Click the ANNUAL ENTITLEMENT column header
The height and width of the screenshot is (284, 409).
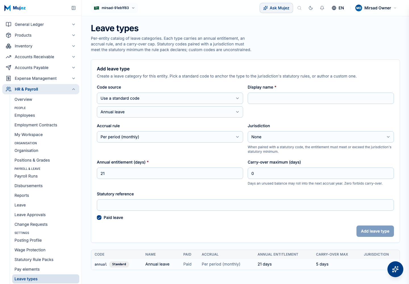(x=278, y=254)
